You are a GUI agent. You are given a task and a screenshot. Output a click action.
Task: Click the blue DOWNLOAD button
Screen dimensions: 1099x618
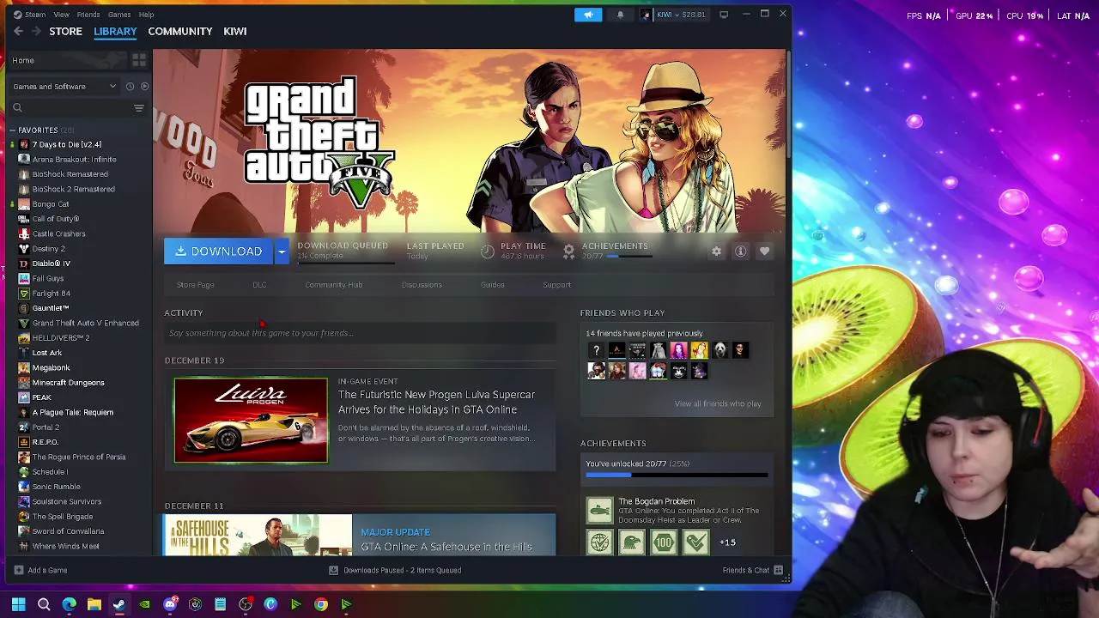pyautogui.click(x=219, y=251)
